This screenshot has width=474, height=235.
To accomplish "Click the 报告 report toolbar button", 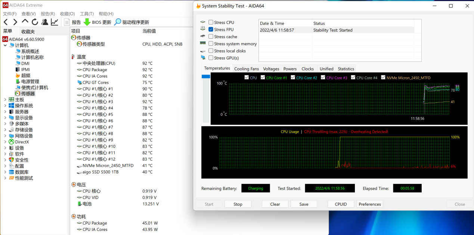I will tap(72, 22).
